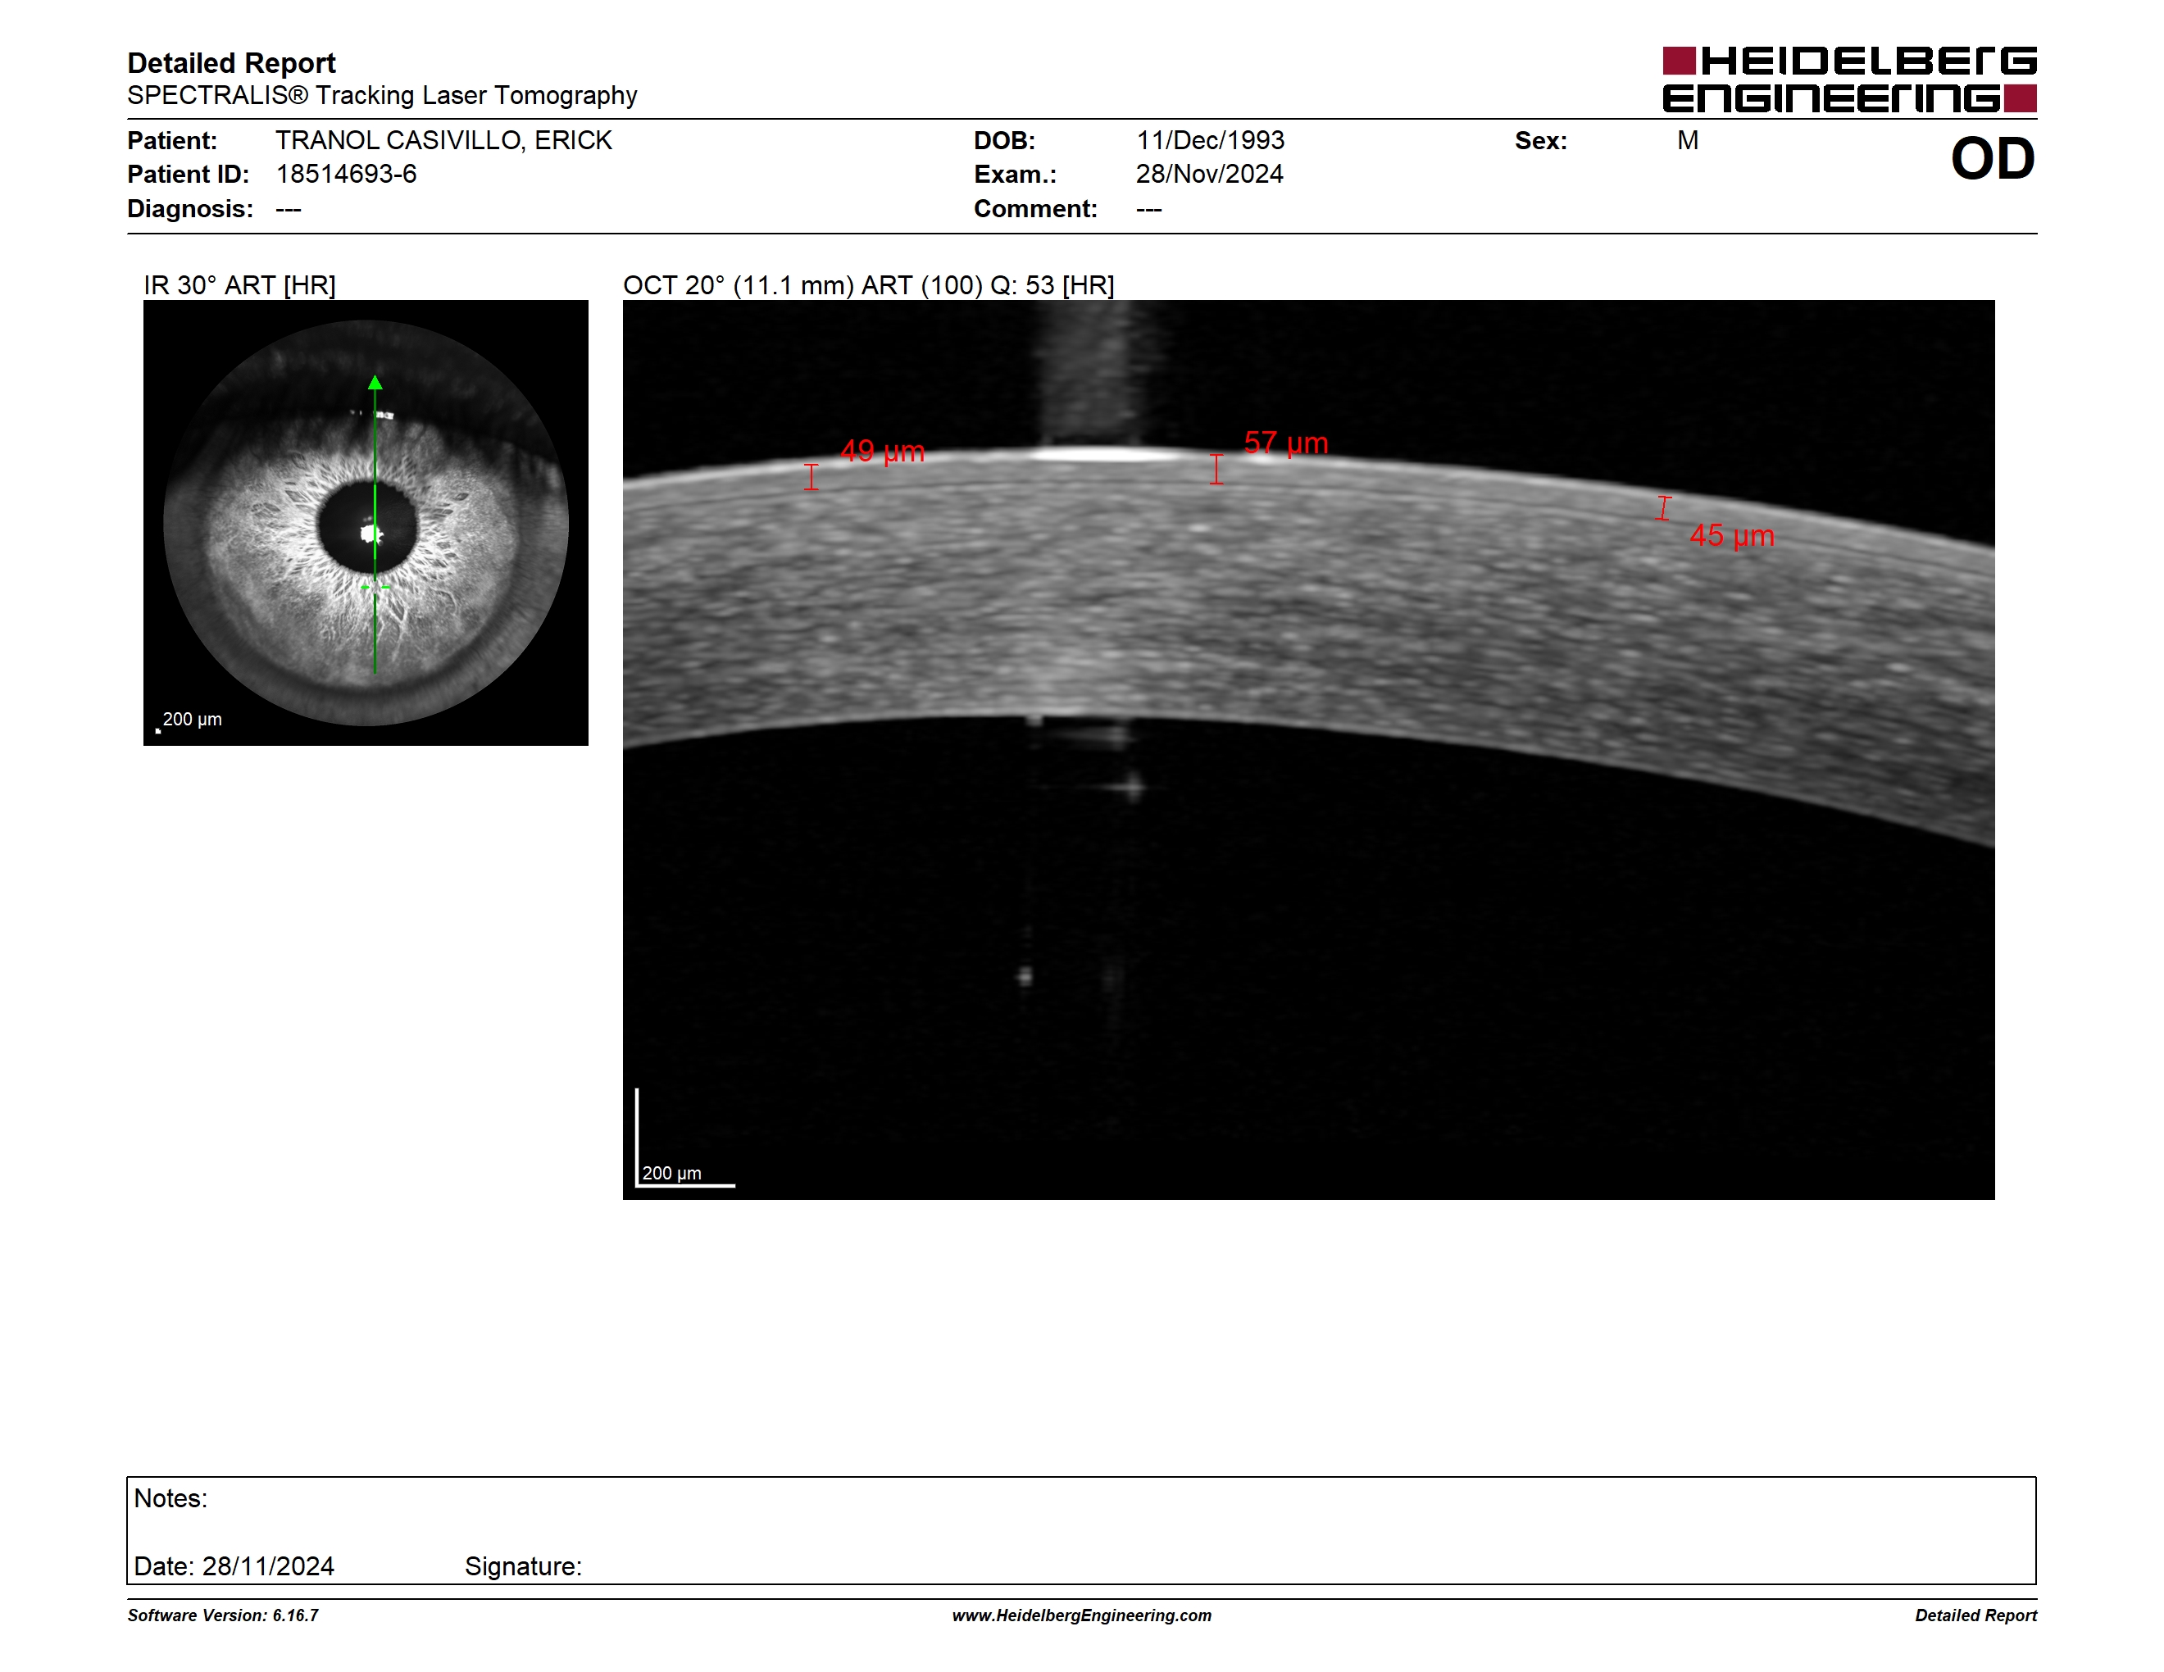Click the Patient ID value 18514693-6

pyautogui.click(x=346, y=175)
